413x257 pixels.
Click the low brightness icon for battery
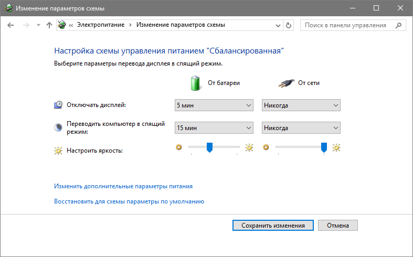tap(178, 147)
